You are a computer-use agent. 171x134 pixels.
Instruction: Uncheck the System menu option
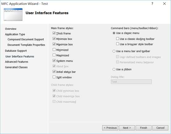tap(54, 60)
